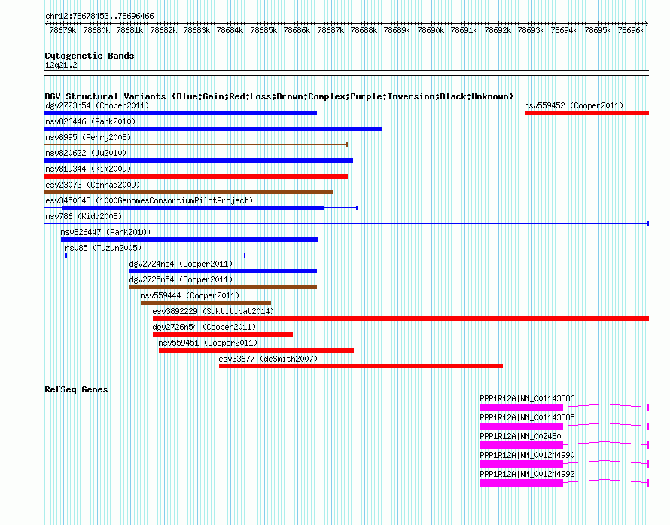Select the dgv2726n54 (Cooper2011) red bar
The image size is (670, 525).
click(223, 334)
